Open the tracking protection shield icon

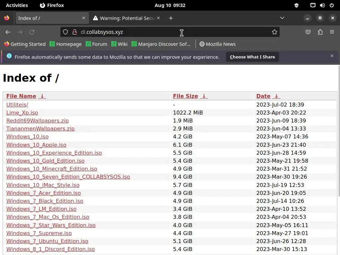65,32
